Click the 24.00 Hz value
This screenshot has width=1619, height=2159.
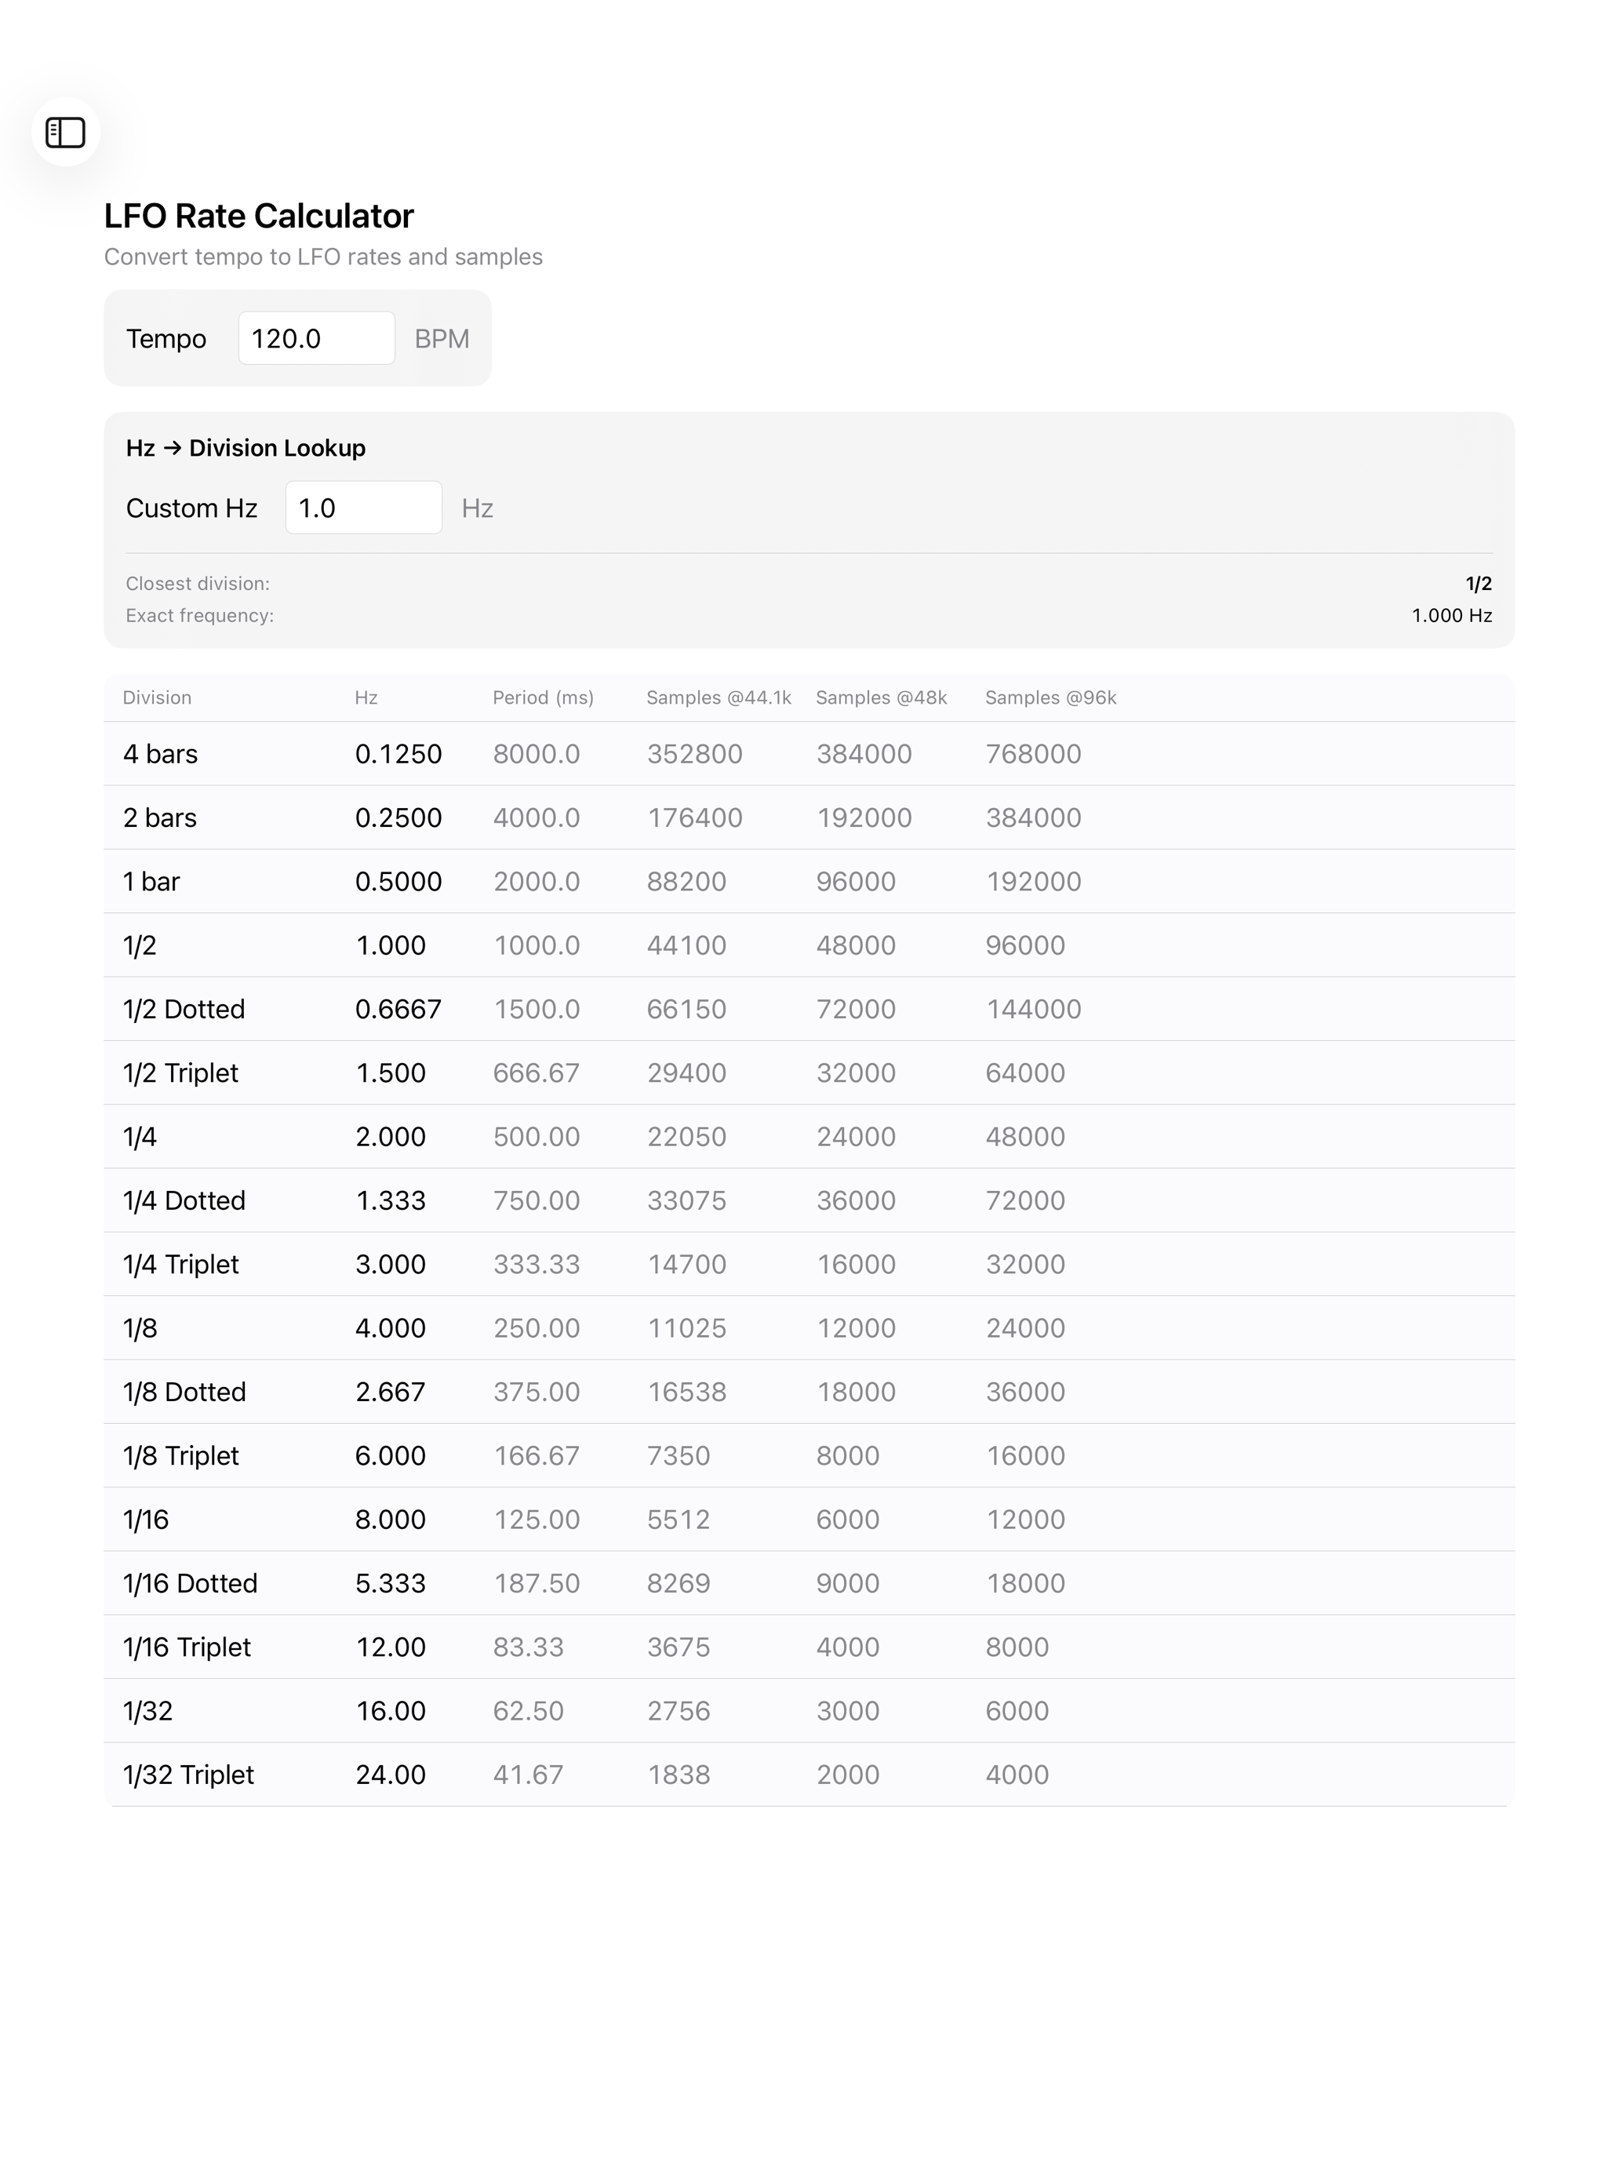point(391,1774)
